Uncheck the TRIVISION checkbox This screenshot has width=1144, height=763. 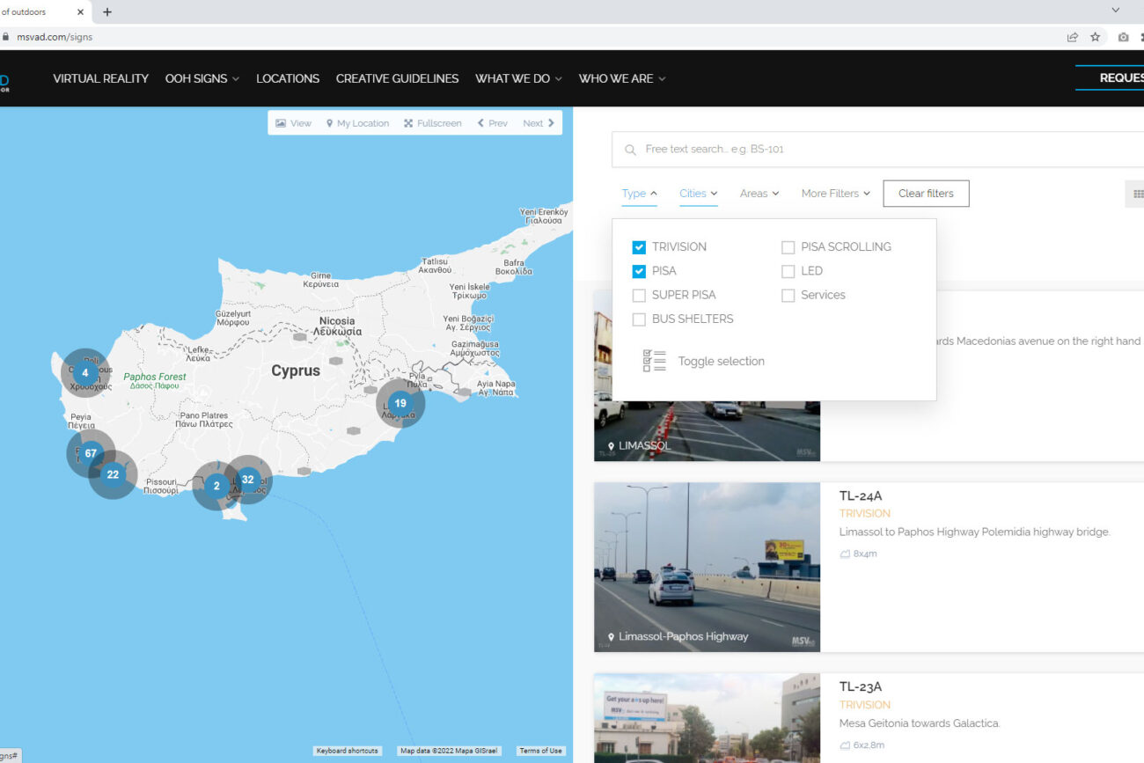coord(639,247)
